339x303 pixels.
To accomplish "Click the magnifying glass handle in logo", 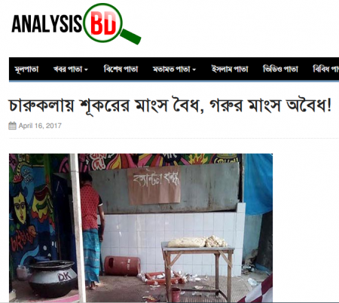I will [x=131, y=37].
